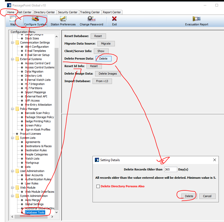The image size is (224, 222).
Task: Click the tree vertical scrollbar down arrow
Action: pos(57,212)
